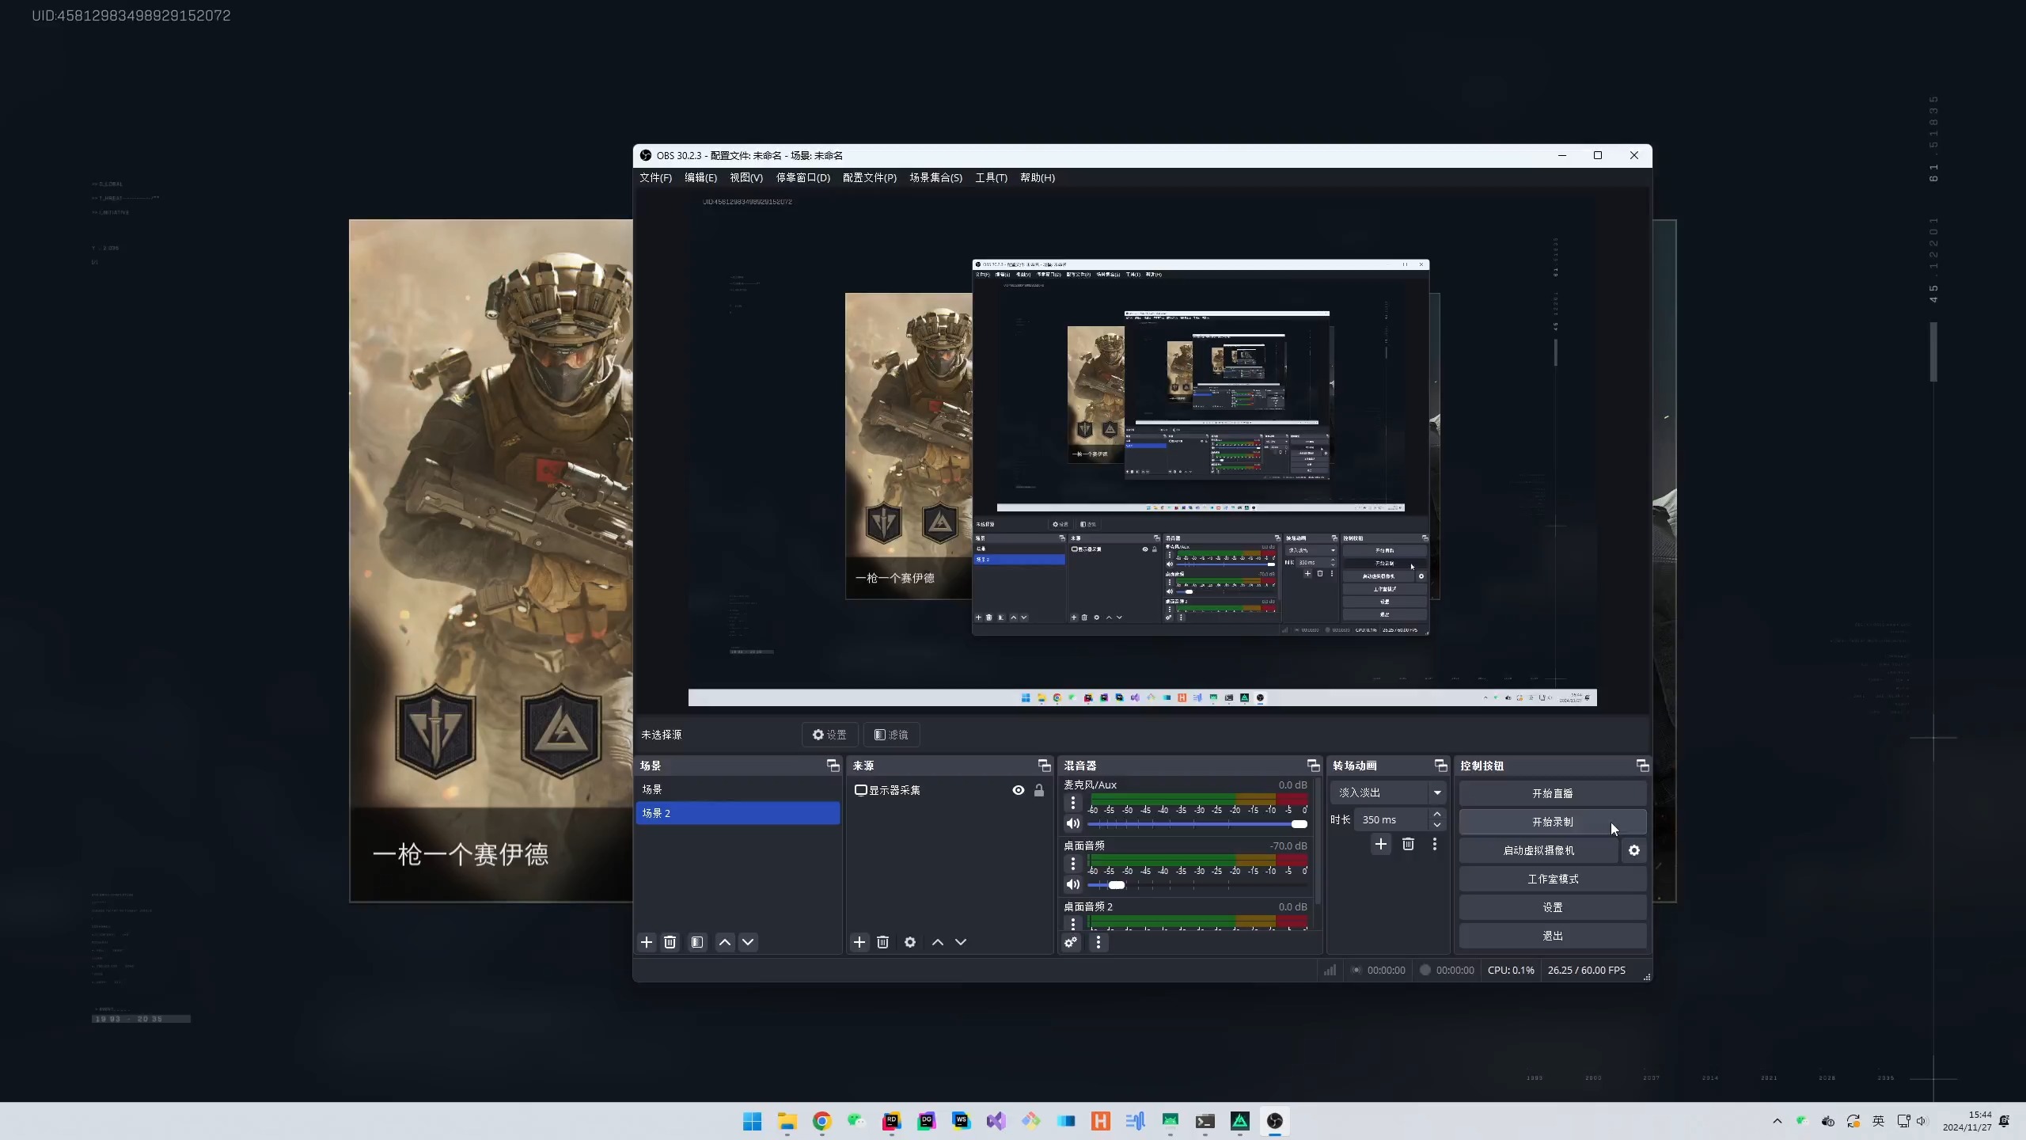
Task: Increase transition duration with up stepper
Action: tap(1437, 815)
